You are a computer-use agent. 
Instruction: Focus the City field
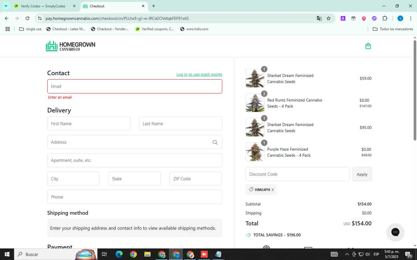pyautogui.click(x=73, y=179)
